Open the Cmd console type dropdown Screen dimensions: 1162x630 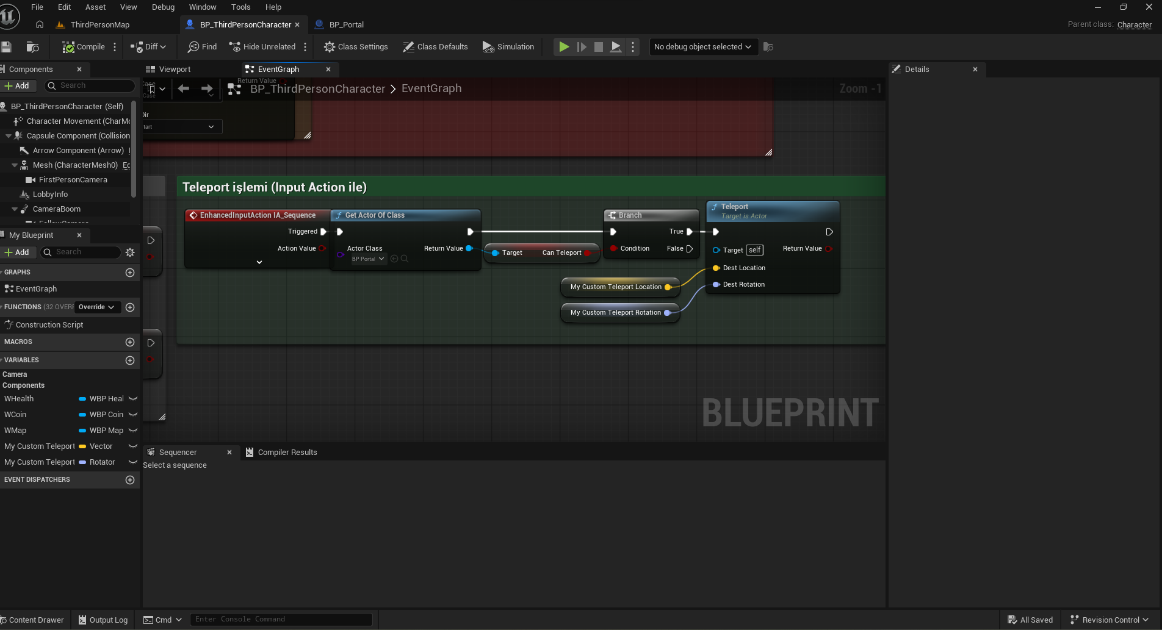[163, 620]
